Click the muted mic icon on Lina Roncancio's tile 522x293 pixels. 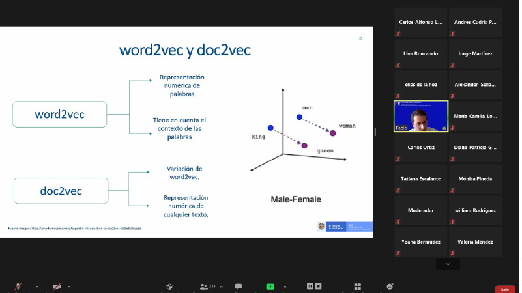pyautogui.click(x=398, y=65)
